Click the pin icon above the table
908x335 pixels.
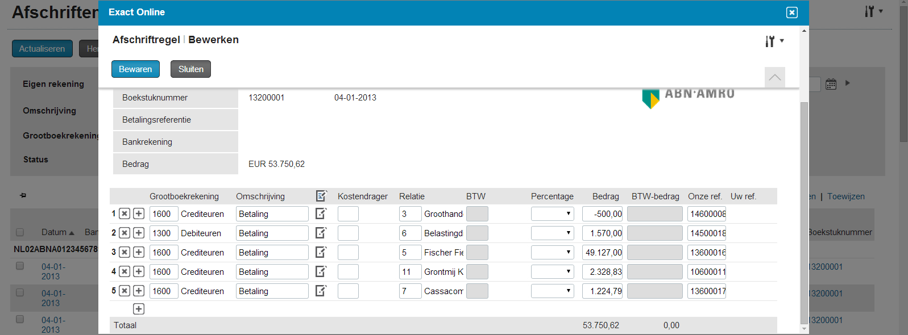23,195
